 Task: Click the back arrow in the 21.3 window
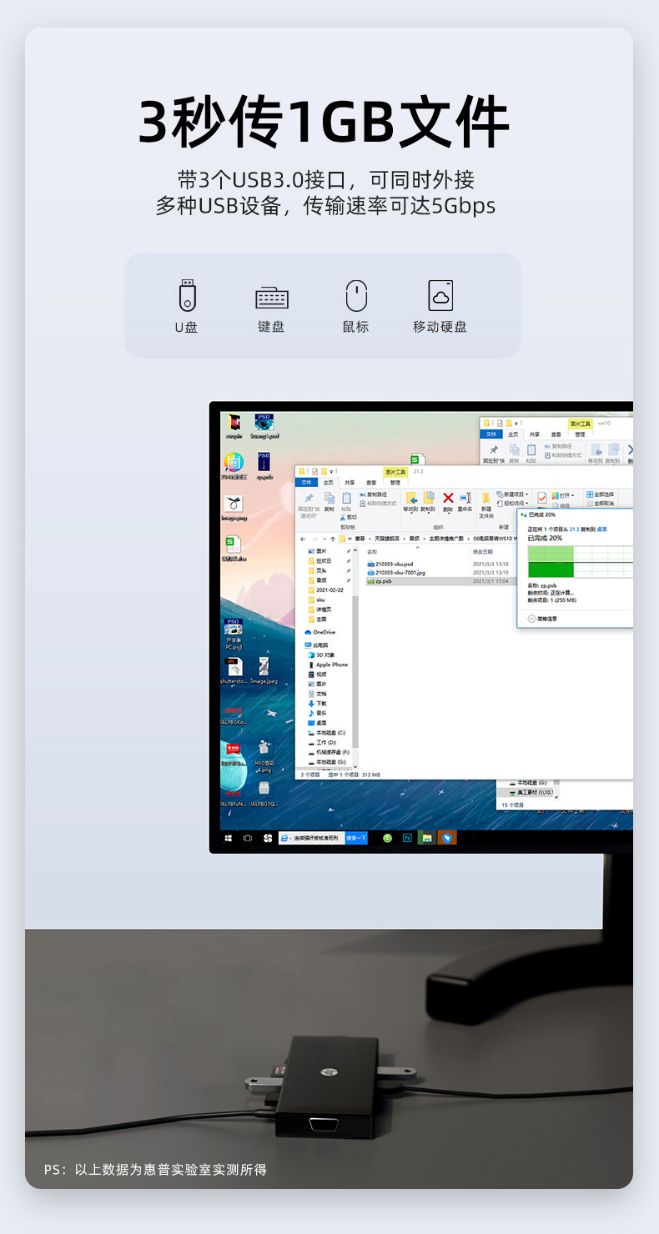tap(302, 539)
